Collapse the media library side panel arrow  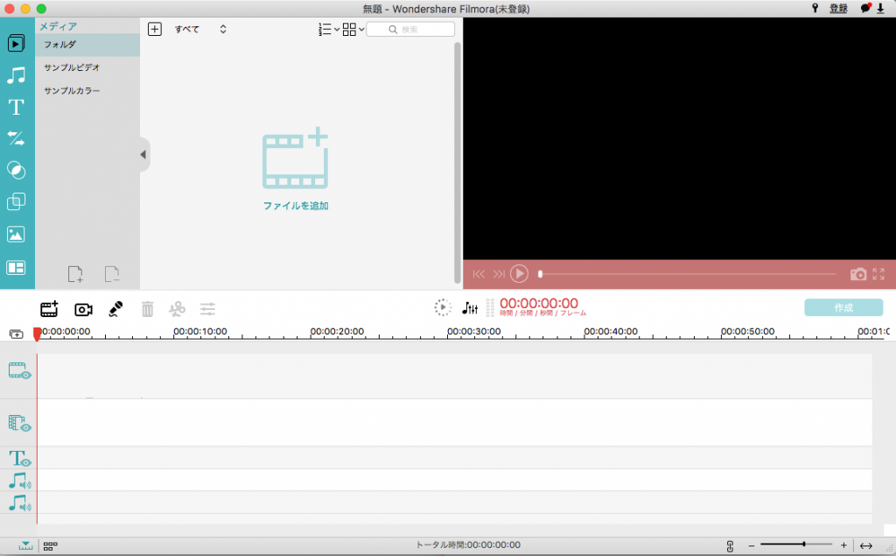click(143, 155)
